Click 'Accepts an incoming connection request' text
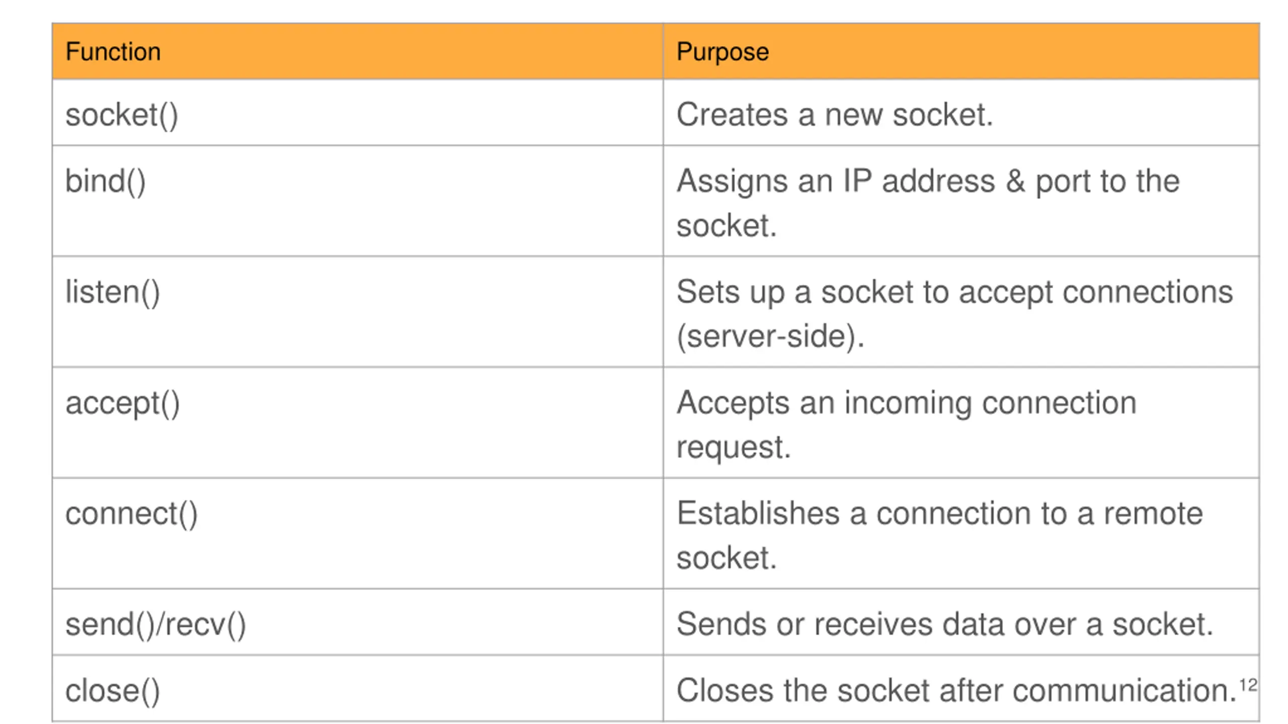The image size is (1288, 724). point(907,424)
